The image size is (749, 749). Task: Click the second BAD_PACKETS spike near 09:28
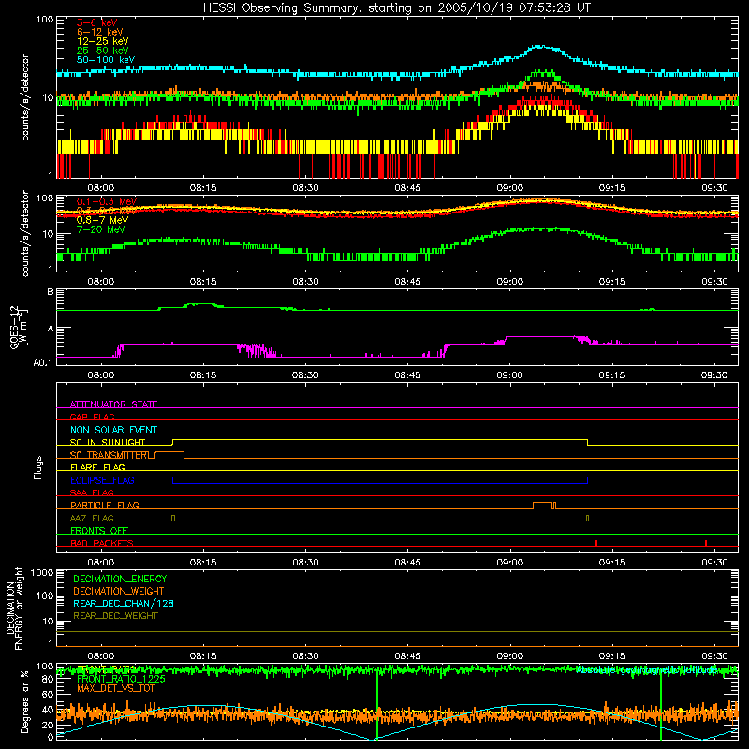[706, 543]
